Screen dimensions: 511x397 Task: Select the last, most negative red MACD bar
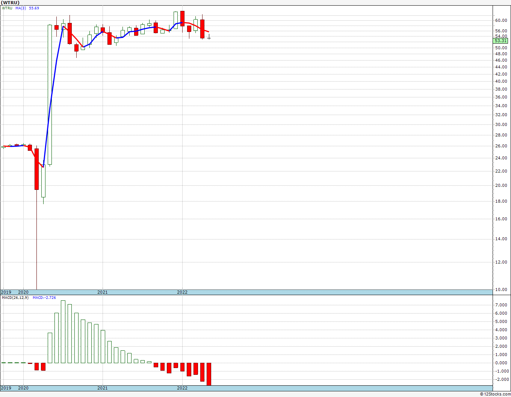[209, 374]
